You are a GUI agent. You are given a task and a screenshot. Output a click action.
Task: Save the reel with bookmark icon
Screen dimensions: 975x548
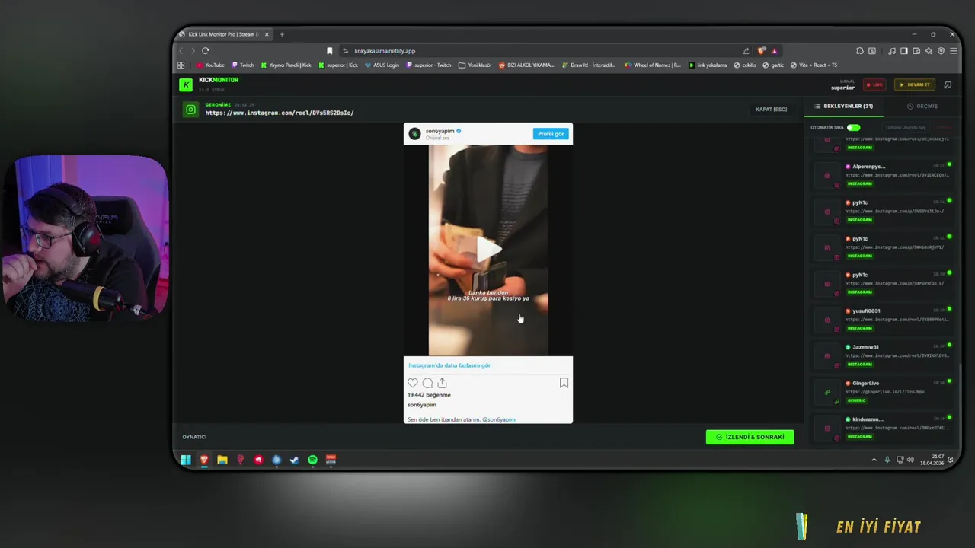tap(564, 383)
